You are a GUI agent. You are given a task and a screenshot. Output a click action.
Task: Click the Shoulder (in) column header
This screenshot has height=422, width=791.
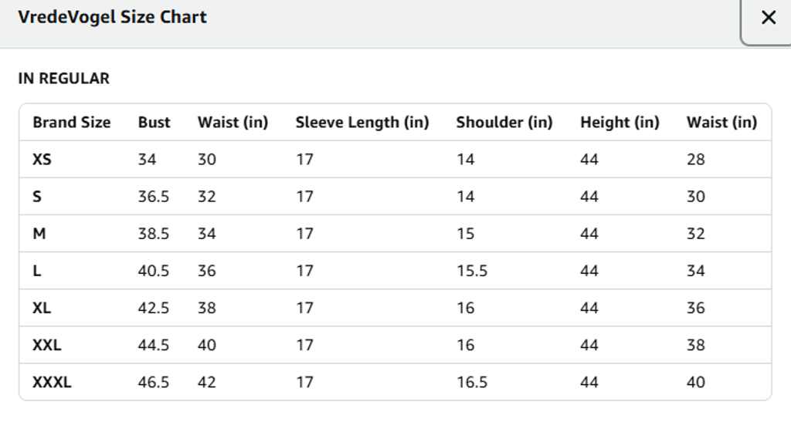(504, 122)
